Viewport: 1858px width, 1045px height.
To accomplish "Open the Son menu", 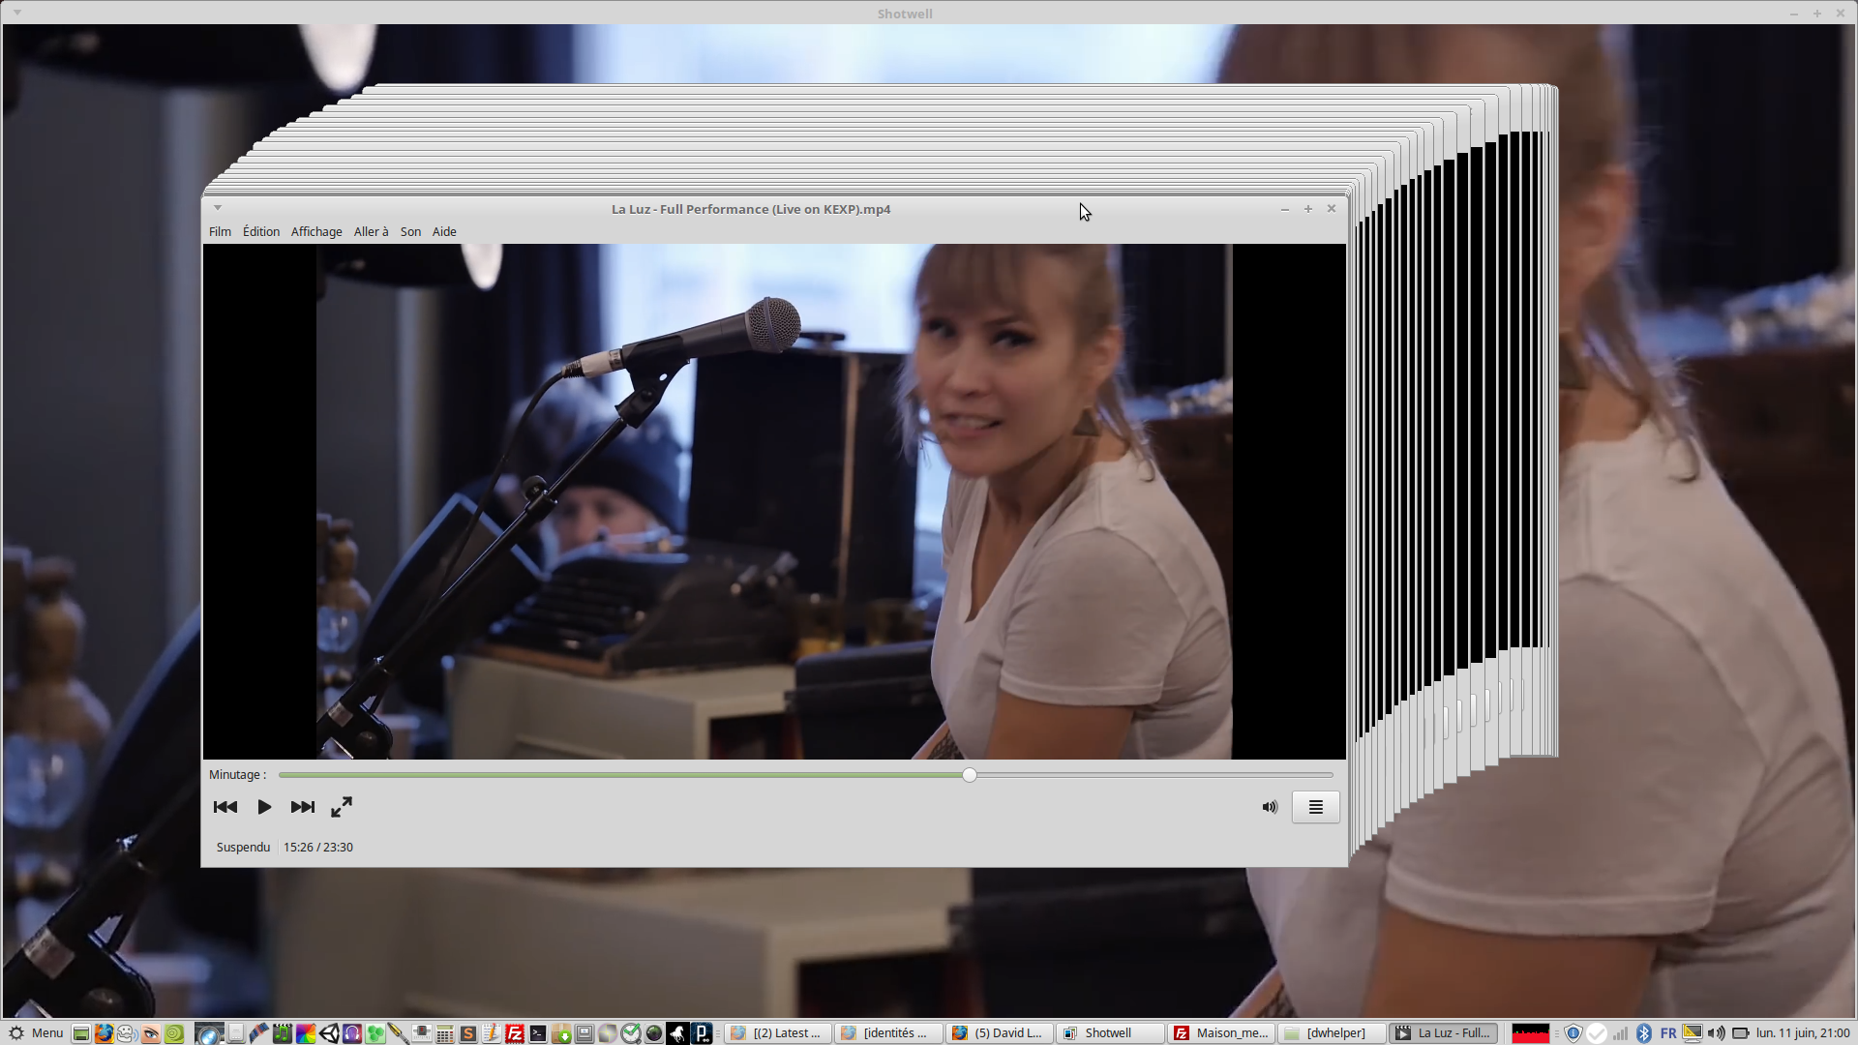I will coord(410,232).
